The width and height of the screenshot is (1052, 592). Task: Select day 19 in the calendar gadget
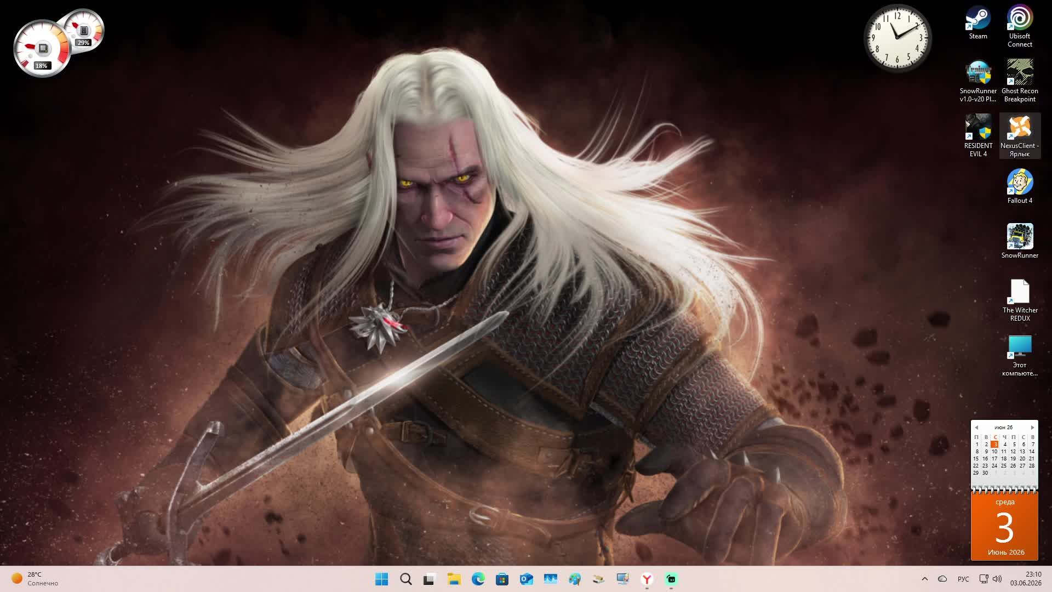[x=1013, y=459]
